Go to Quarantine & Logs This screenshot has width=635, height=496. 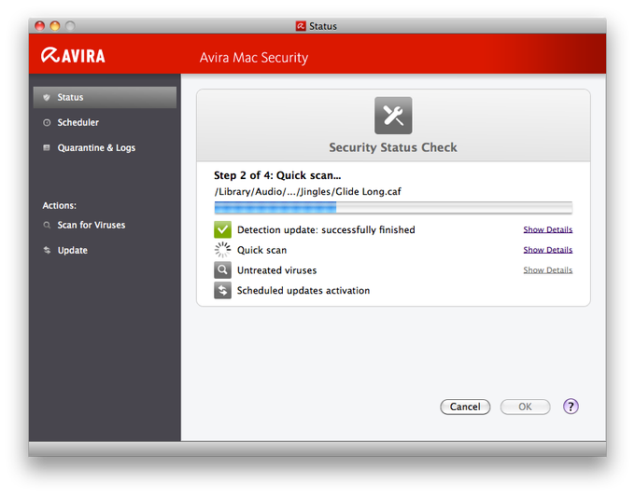[x=96, y=148]
